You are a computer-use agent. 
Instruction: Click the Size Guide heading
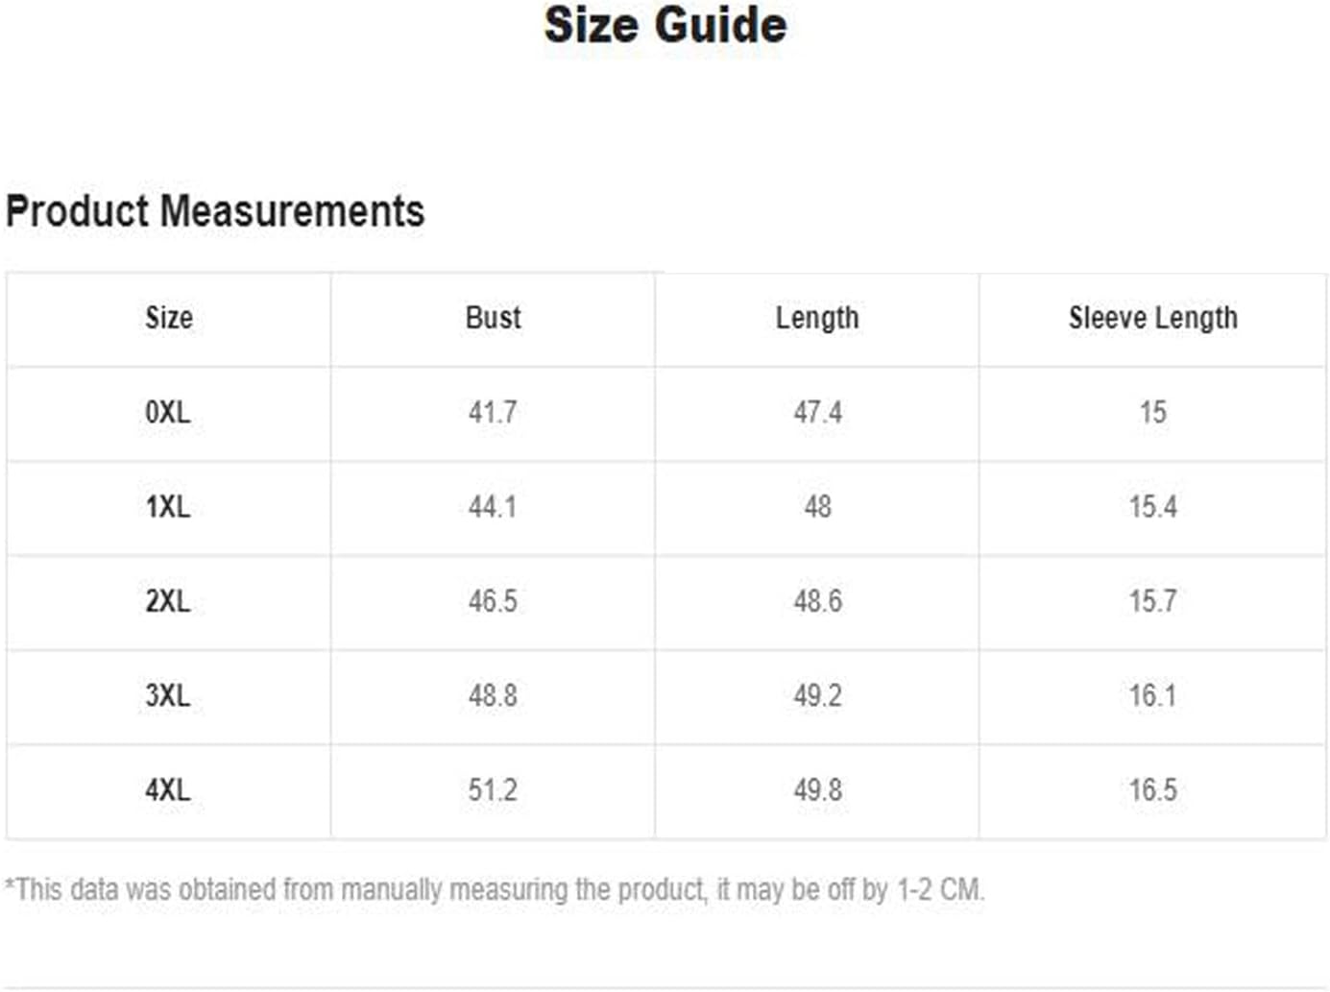665,25
